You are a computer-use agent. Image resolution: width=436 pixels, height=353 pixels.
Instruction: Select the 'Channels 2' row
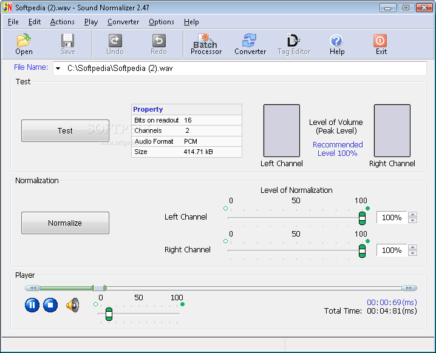click(x=186, y=130)
